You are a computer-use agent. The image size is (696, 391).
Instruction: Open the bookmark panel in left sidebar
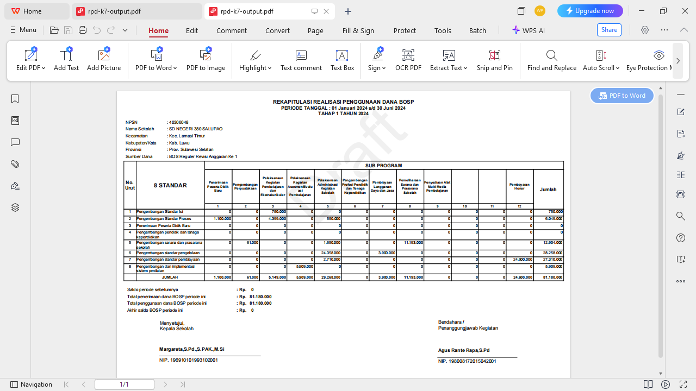[x=15, y=99]
